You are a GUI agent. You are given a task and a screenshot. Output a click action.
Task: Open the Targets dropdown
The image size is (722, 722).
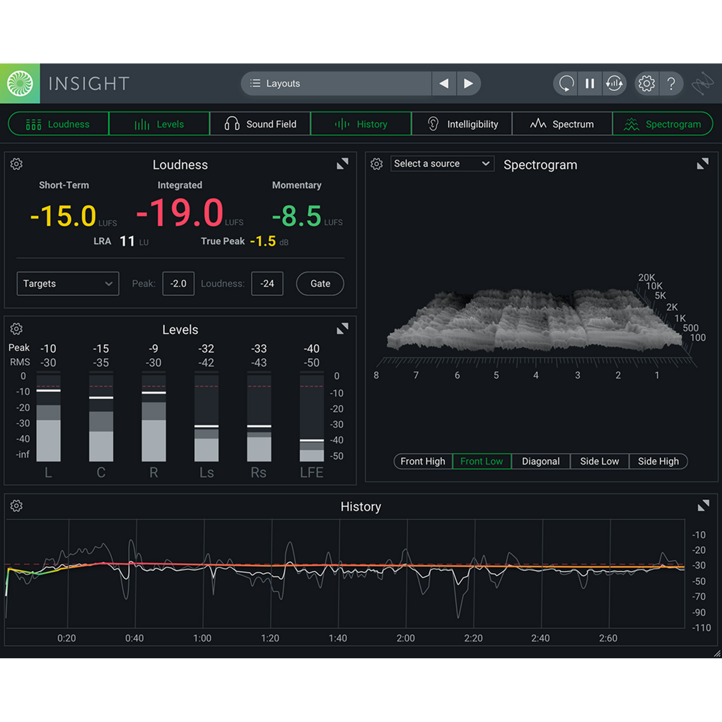(x=68, y=283)
